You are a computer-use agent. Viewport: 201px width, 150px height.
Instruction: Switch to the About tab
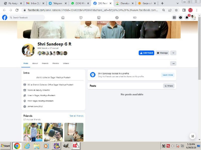(x=35, y=63)
